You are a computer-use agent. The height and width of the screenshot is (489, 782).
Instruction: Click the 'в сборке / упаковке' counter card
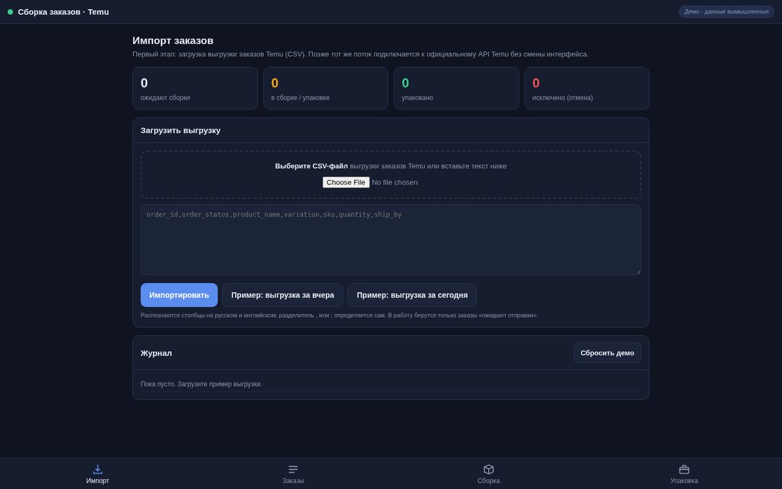[326, 88]
